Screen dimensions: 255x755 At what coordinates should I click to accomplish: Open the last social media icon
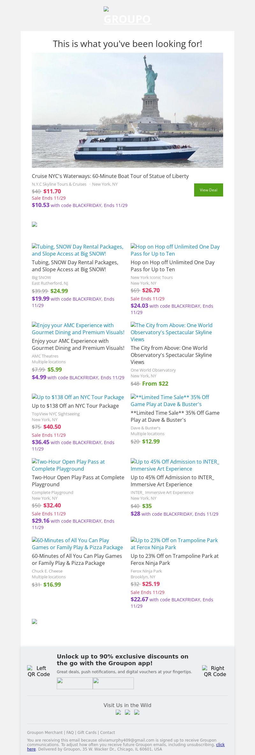[137, 712]
